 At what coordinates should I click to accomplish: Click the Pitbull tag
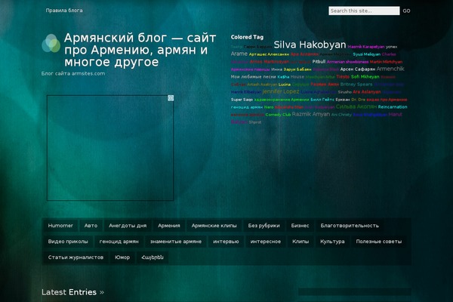(x=319, y=62)
